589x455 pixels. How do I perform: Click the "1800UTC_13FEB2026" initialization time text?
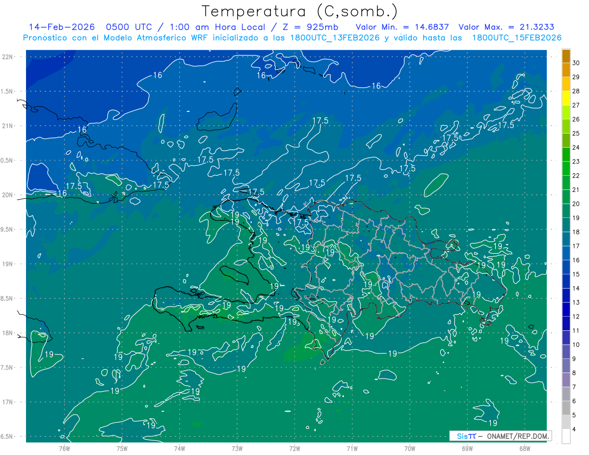335,38
